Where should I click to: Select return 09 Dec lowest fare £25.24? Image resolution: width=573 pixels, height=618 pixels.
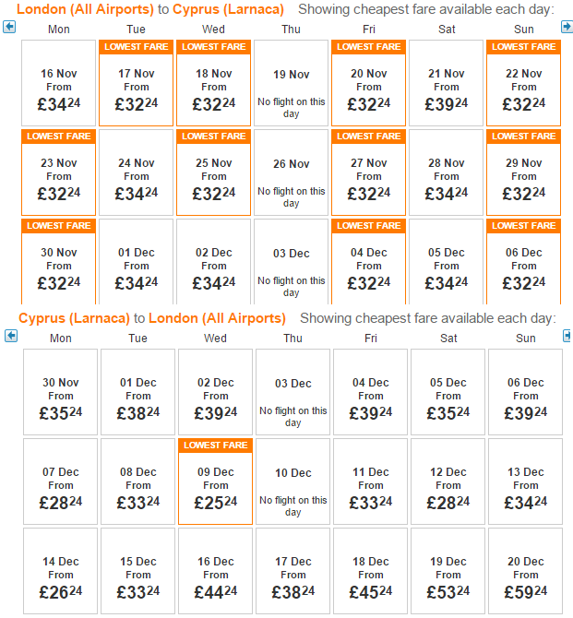215,481
